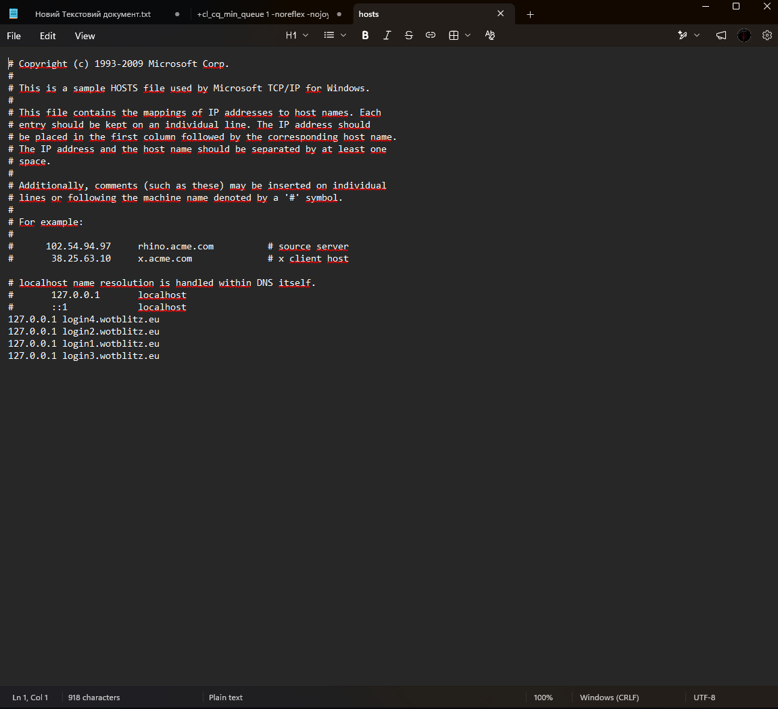The image size is (778, 709).
Task: Click the '# source server' comment
Action: coord(308,246)
